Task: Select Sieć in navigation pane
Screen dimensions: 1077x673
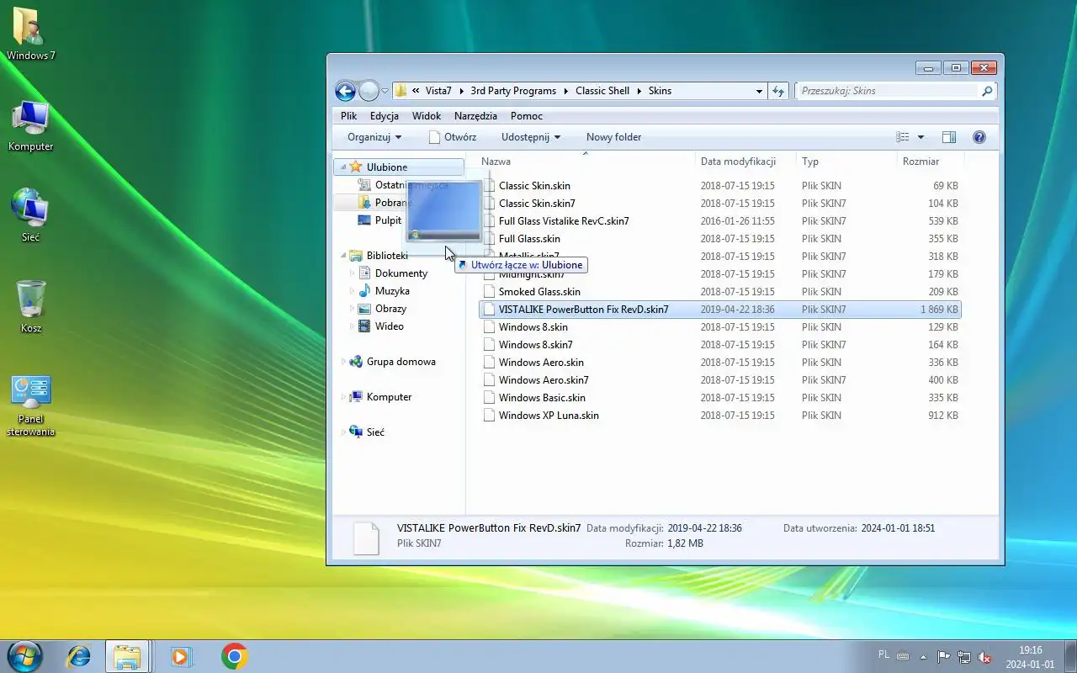Action: pos(375,432)
